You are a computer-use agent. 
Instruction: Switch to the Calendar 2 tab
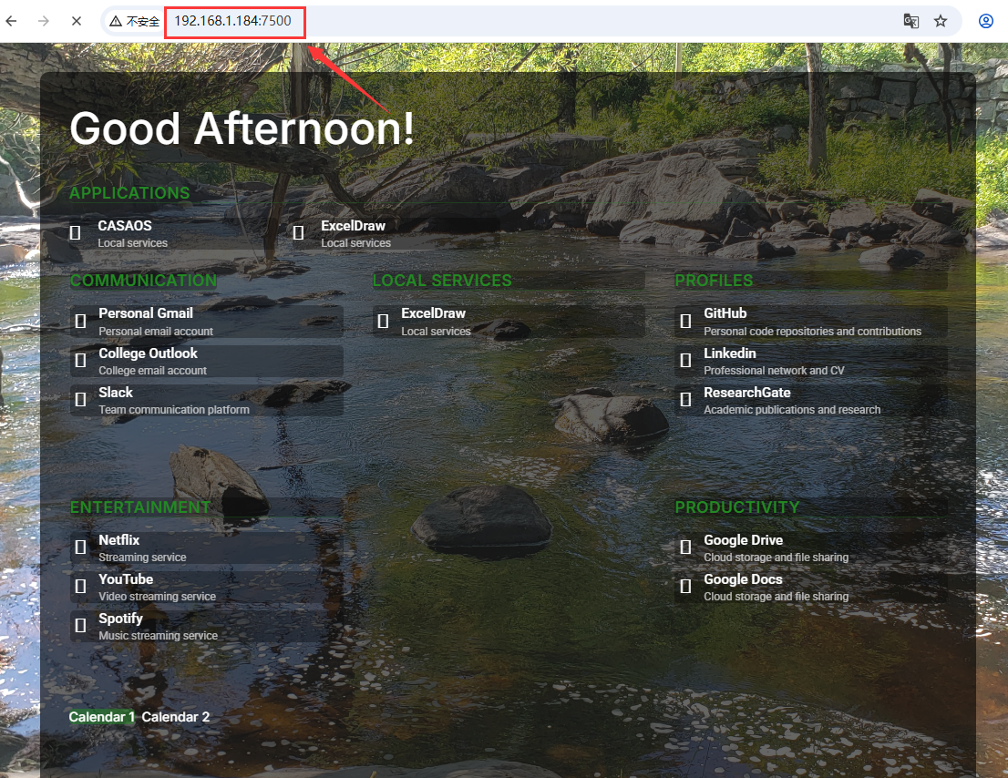click(x=176, y=717)
